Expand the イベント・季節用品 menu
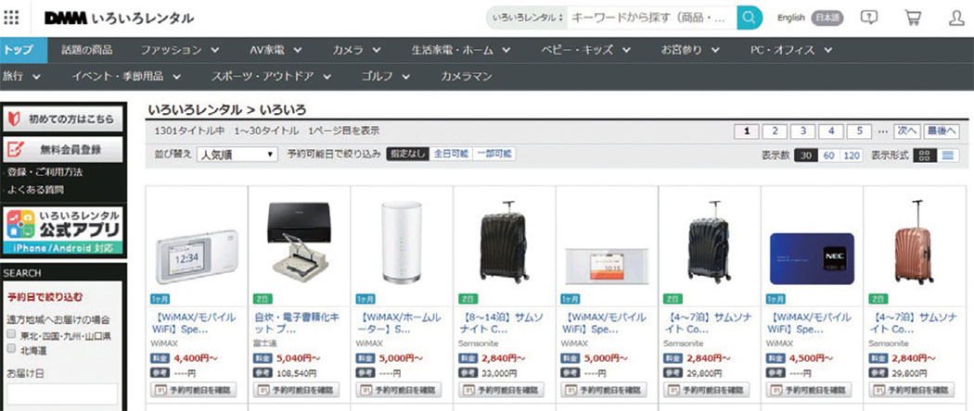The height and width of the screenshot is (411, 974). click(x=126, y=76)
